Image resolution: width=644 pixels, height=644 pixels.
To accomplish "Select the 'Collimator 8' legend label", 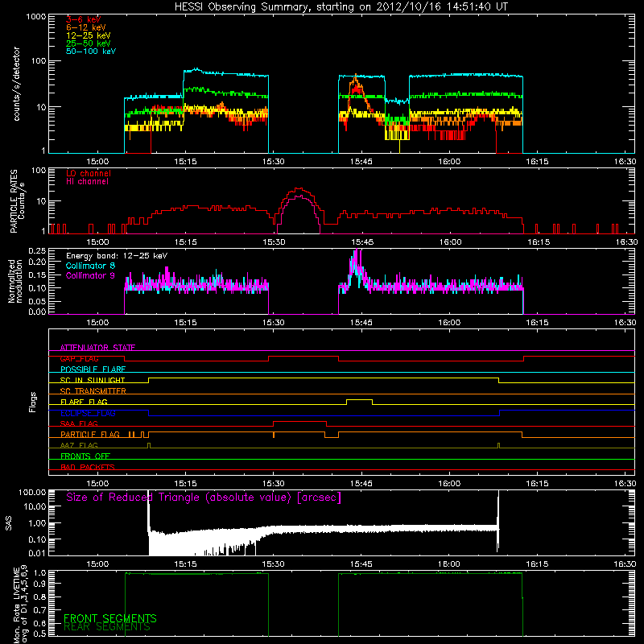I will [90, 266].
